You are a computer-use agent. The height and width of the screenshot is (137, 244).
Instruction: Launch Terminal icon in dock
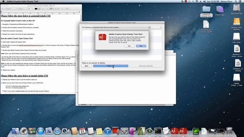pos(158,131)
